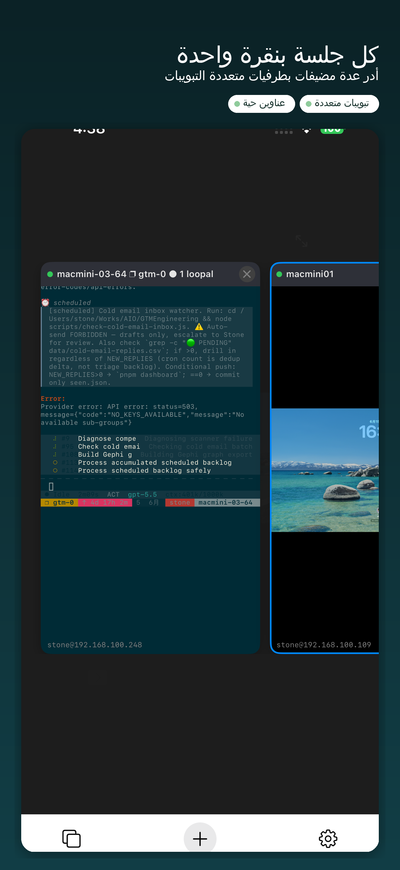Open the macmini01 lake wallpaper preview

(x=325, y=470)
